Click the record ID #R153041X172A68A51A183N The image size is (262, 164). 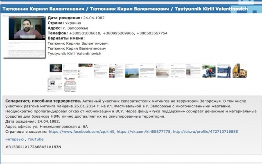33,147
